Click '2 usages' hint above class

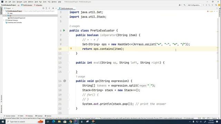(75, 26)
